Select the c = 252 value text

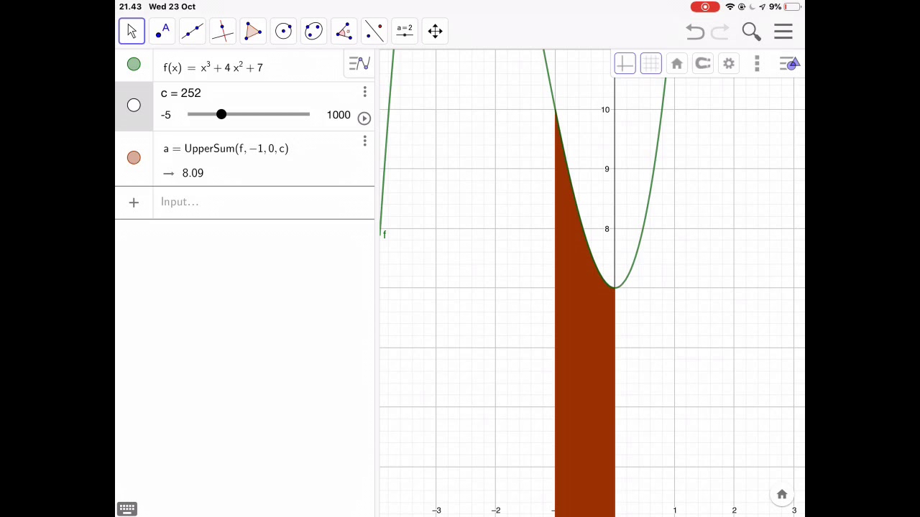(x=181, y=93)
